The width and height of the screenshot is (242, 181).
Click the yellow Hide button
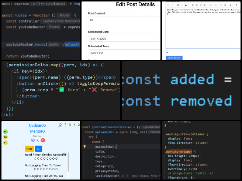tap(29, 149)
